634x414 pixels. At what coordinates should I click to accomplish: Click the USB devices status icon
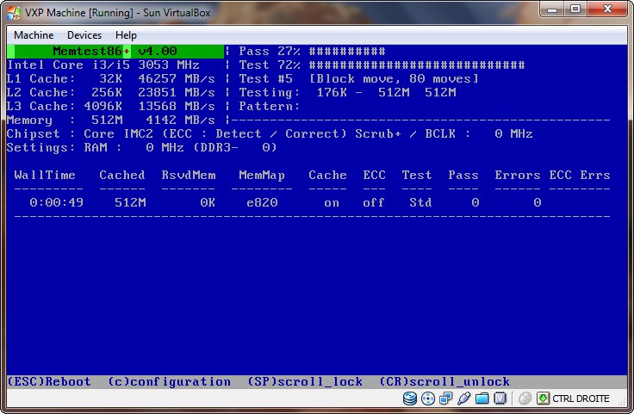click(463, 399)
